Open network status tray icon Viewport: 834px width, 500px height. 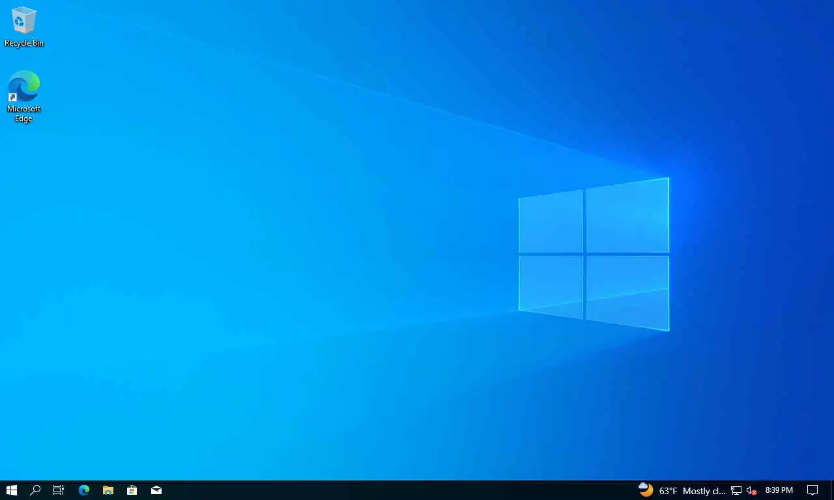pyautogui.click(x=736, y=490)
